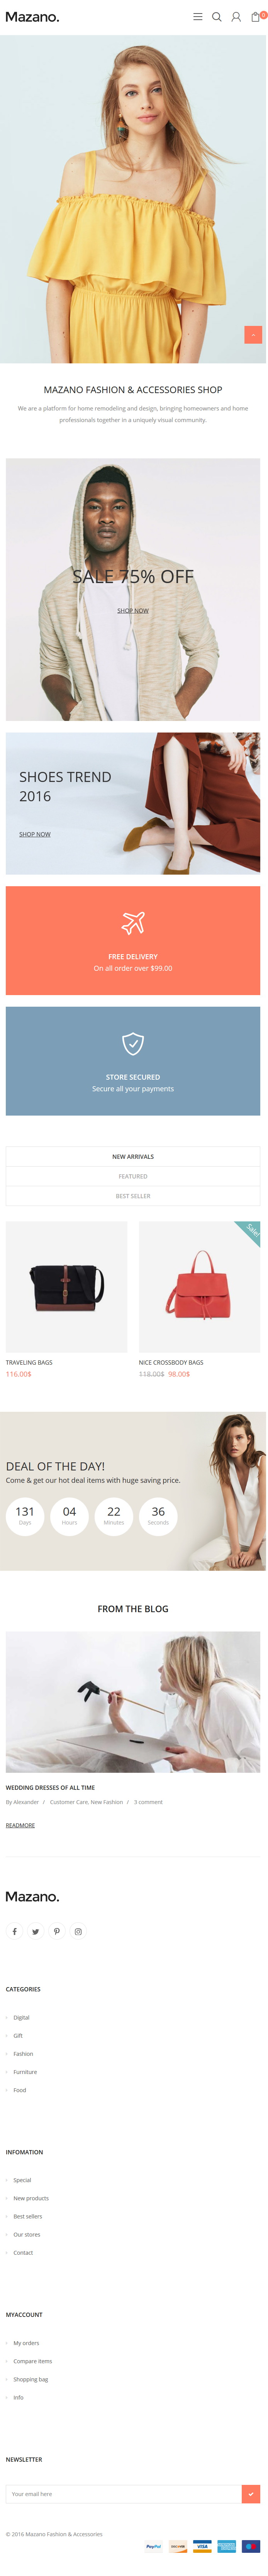Open the Fashion category link
This screenshot has width=268, height=2576.
(23, 2054)
